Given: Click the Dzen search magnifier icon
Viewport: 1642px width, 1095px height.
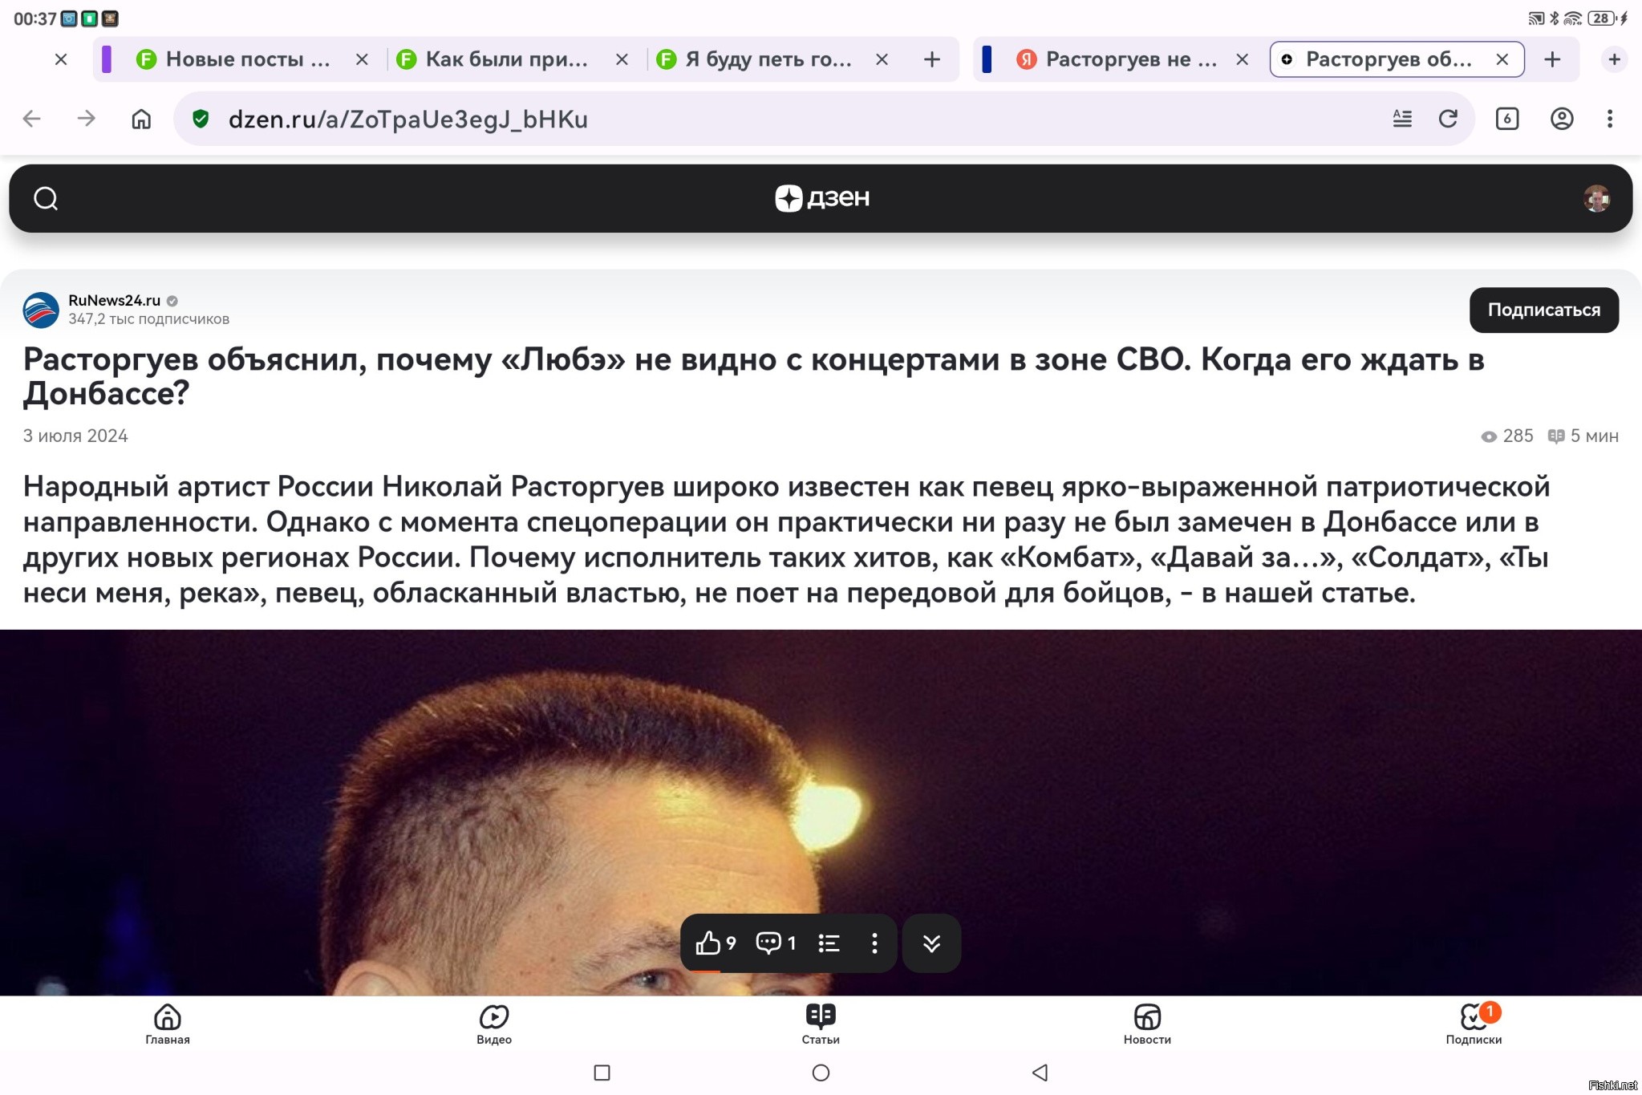Looking at the screenshot, I should click(x=46, y=198).
